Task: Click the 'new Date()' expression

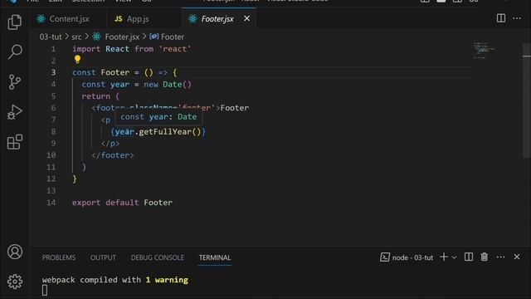Action: pos(168,85)
